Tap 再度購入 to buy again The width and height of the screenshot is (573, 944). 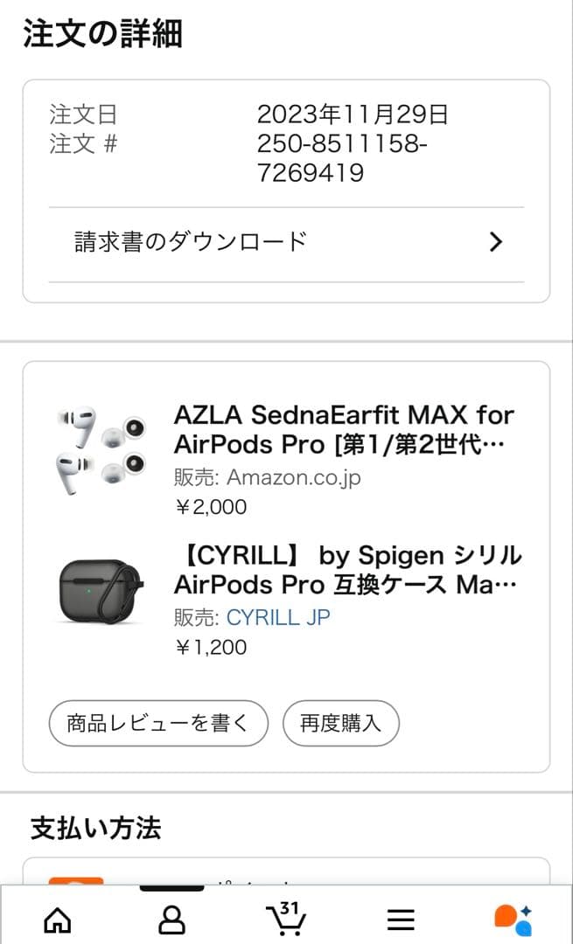point(339,724)
